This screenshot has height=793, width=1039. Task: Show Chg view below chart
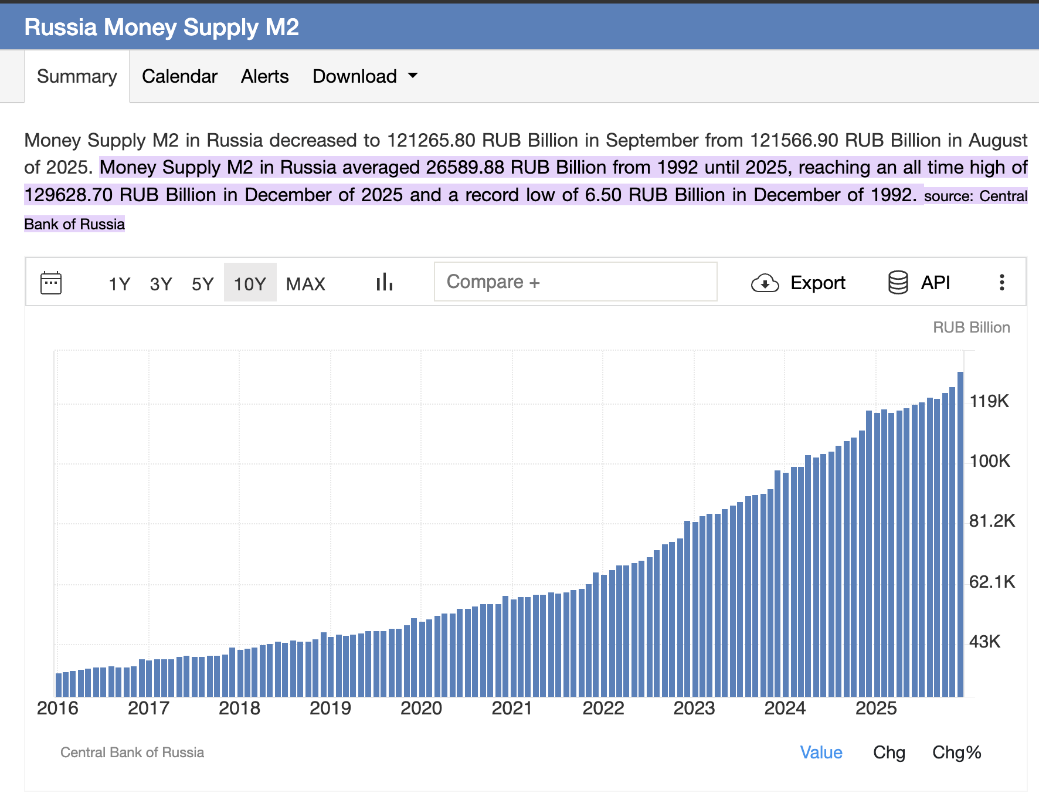[889, 753]
